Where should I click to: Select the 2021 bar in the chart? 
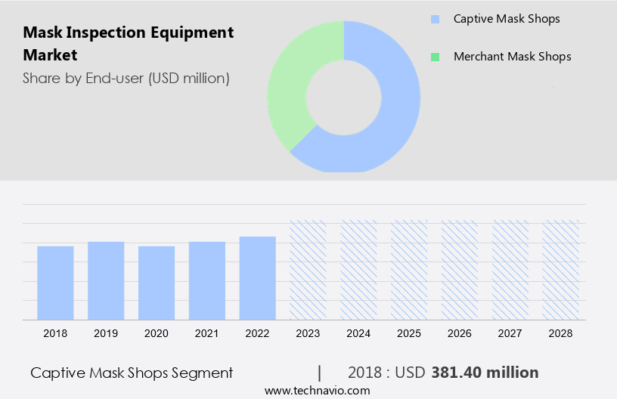click(x=207, y=280)
